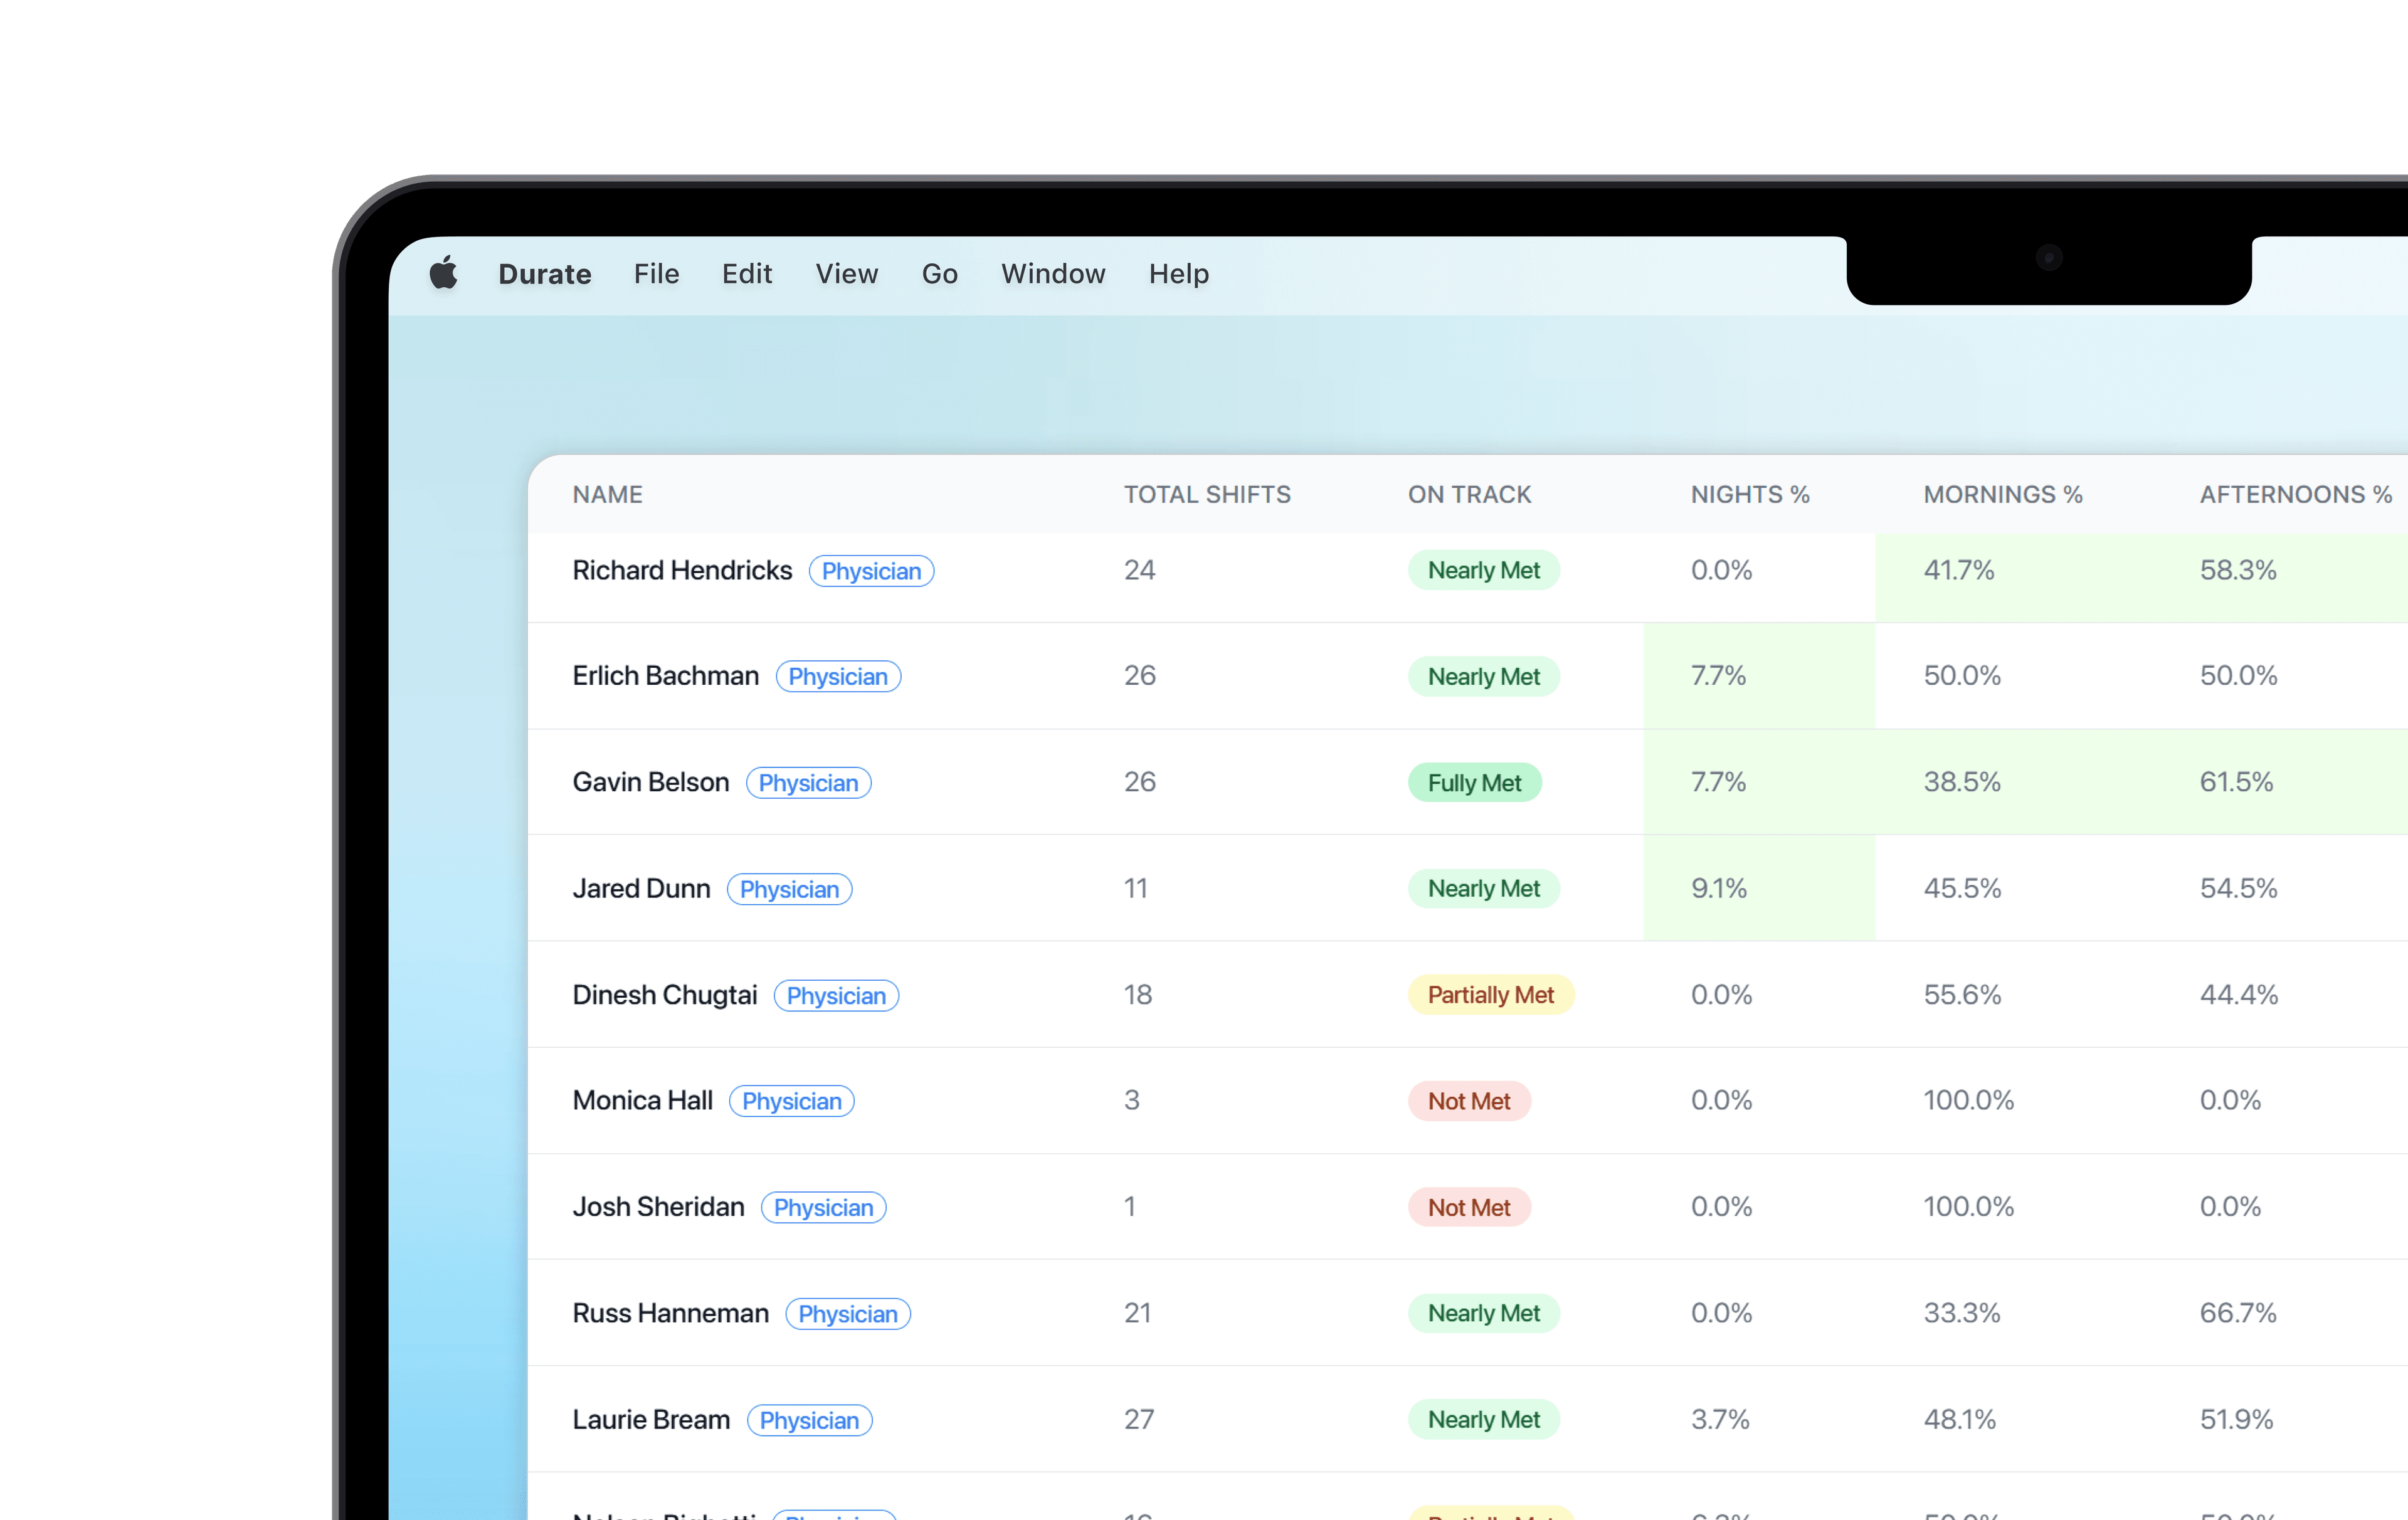Open the File menu

pos(656,274)
